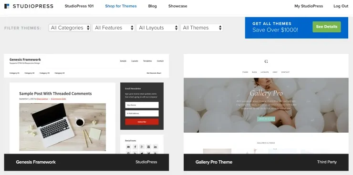Go to Shop for Themes
The height and width of the screenshot is (175, 353).
point(121,6)
